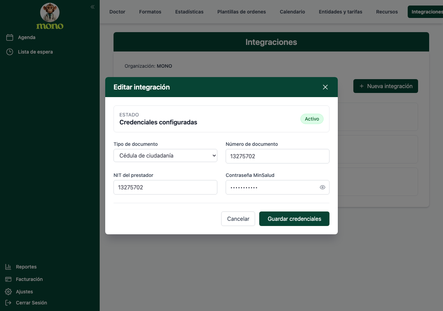443x311 pixels.
Task: Click Guardar credenciales button
Action: [x=294, y=219]
